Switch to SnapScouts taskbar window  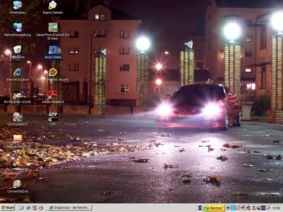coord(70,207)
